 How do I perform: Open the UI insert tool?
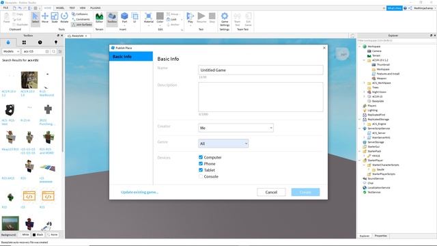click(135, 18)
